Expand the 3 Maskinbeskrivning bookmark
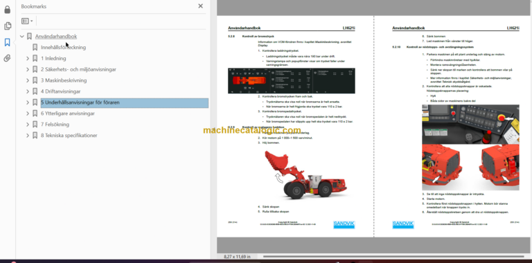The height and width of the screenshot is (263, 532). point(28,80)
